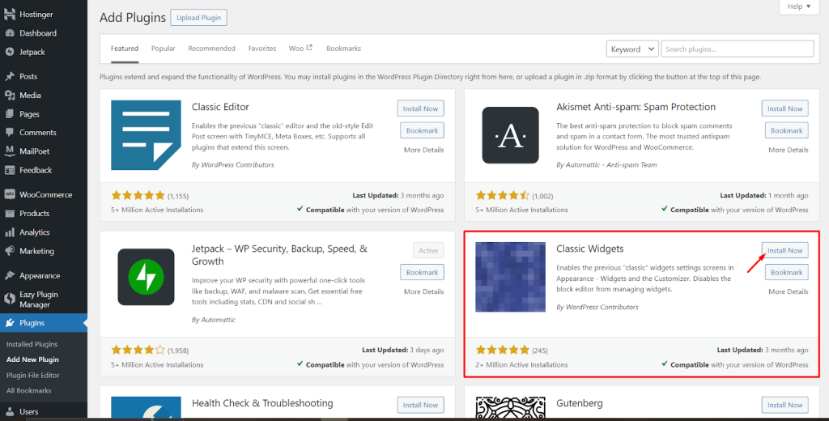This screenshot has height=421, width=829.
Task: Open More Details for Akismet
Action: (x=789, y=150)
